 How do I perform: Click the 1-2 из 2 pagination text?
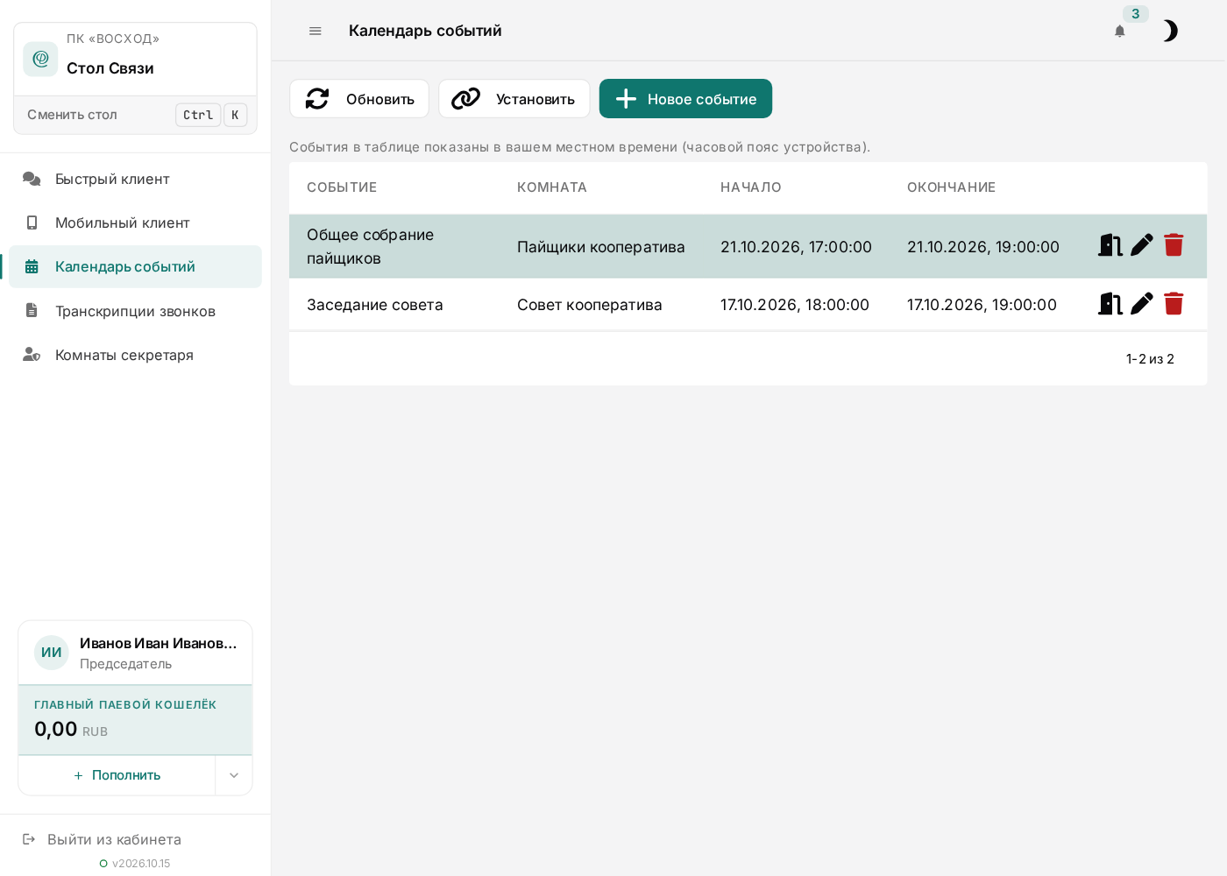[1150, 359]
